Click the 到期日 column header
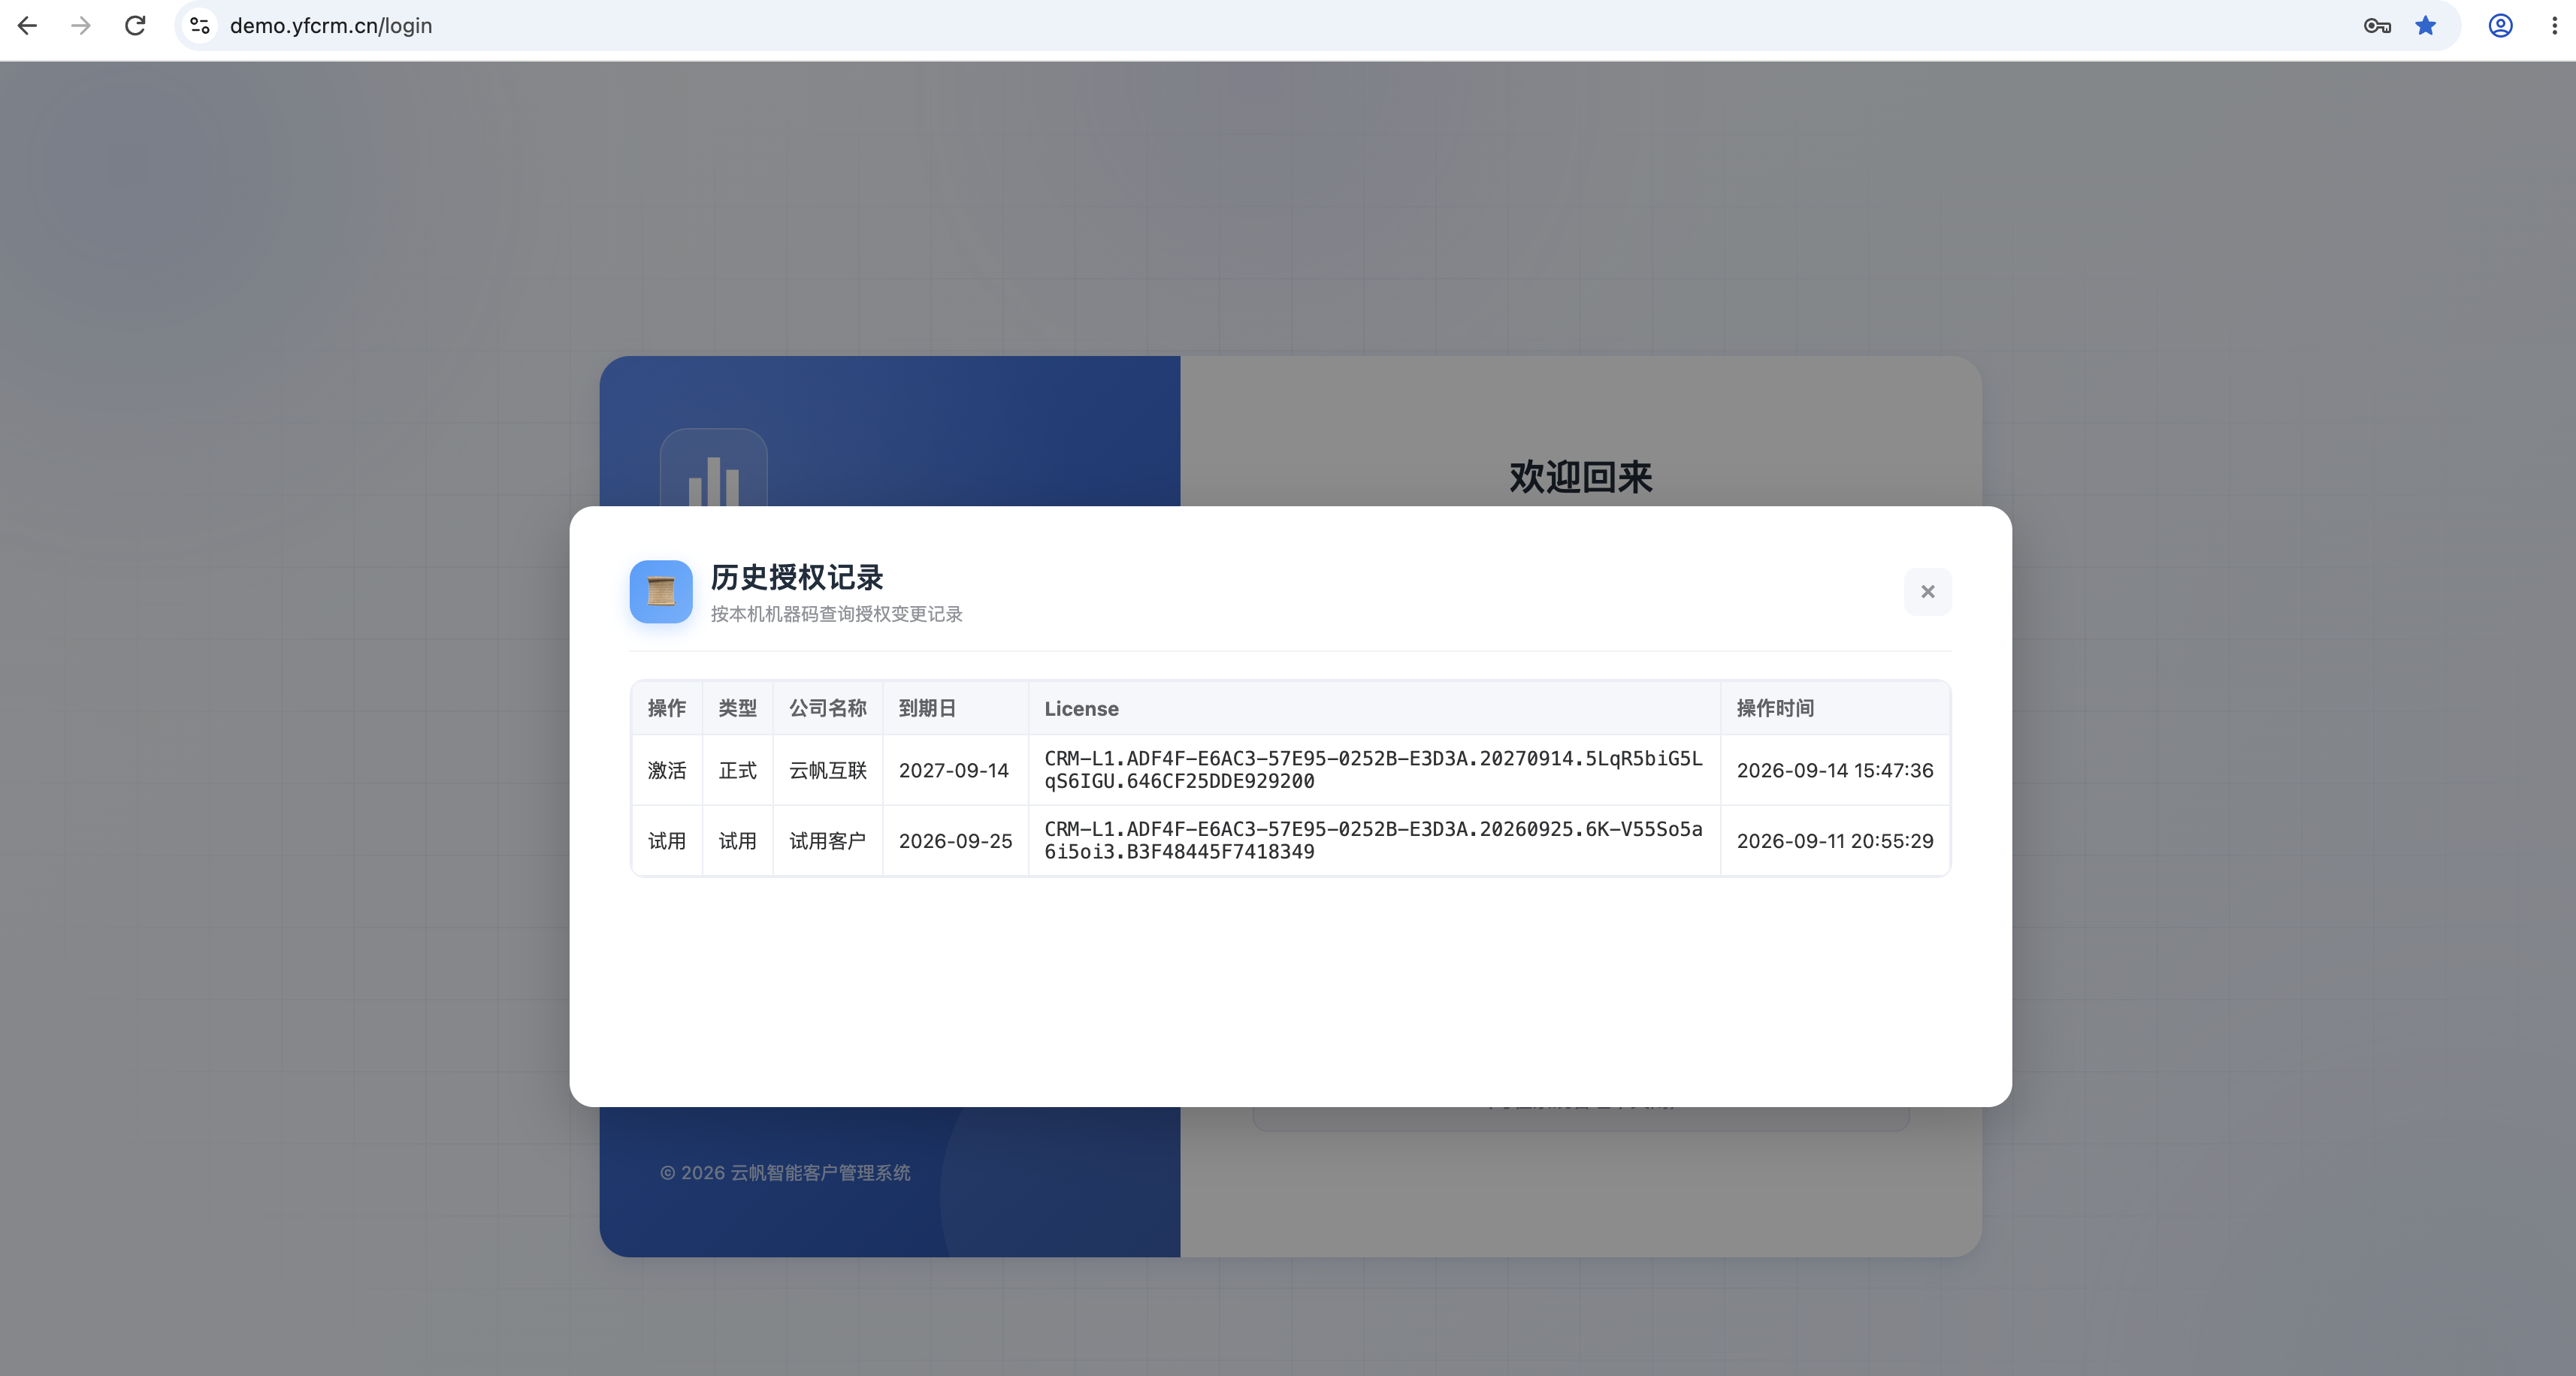 (955, 708)
